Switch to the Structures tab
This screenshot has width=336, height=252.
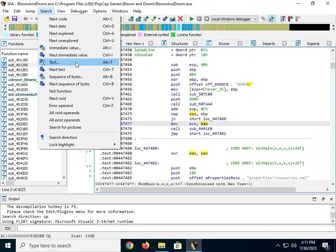coord(179,44)
